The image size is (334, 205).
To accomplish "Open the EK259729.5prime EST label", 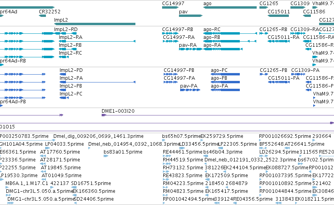I will 222,136.
